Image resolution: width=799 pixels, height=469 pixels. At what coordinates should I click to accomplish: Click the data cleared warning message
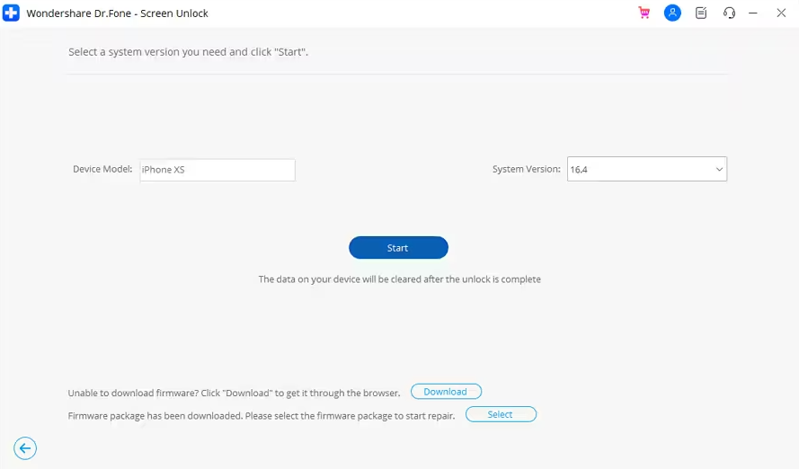(x=399, y=279)
